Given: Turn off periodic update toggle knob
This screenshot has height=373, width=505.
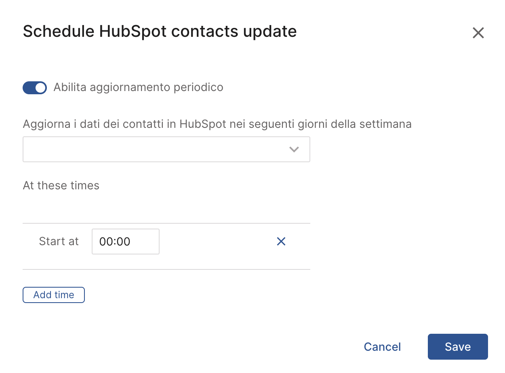Looking at the screenshot, I should click(x=40, y=87).
